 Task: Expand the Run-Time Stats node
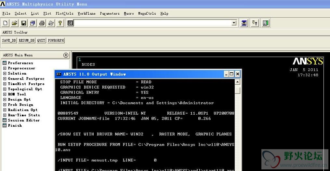(x=5, y=115)
